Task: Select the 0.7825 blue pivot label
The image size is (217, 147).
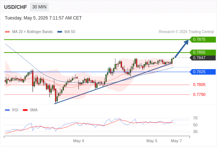Action: pos(203,72)
